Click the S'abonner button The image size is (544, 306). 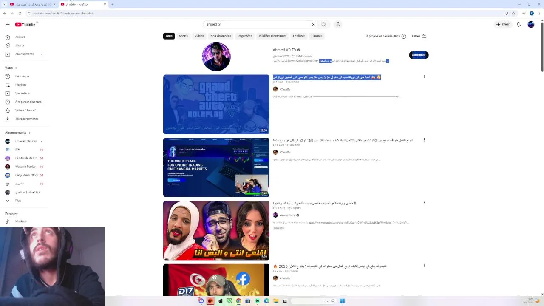pos(419,55)
